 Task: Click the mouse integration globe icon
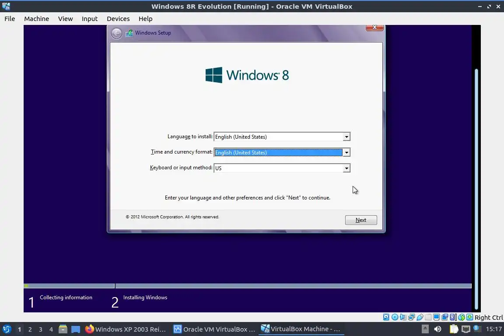[462, 317]
